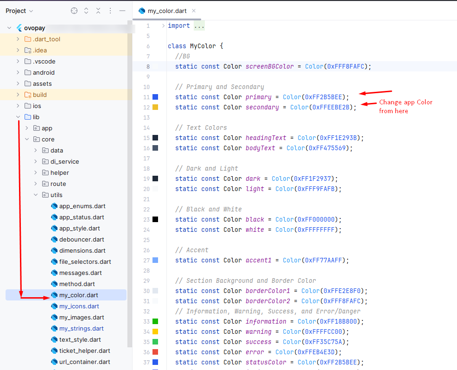
Task: Unfold the import block on line 1
Action: (163, 26)
